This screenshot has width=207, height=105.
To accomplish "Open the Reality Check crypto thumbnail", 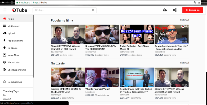I will 137,77.
